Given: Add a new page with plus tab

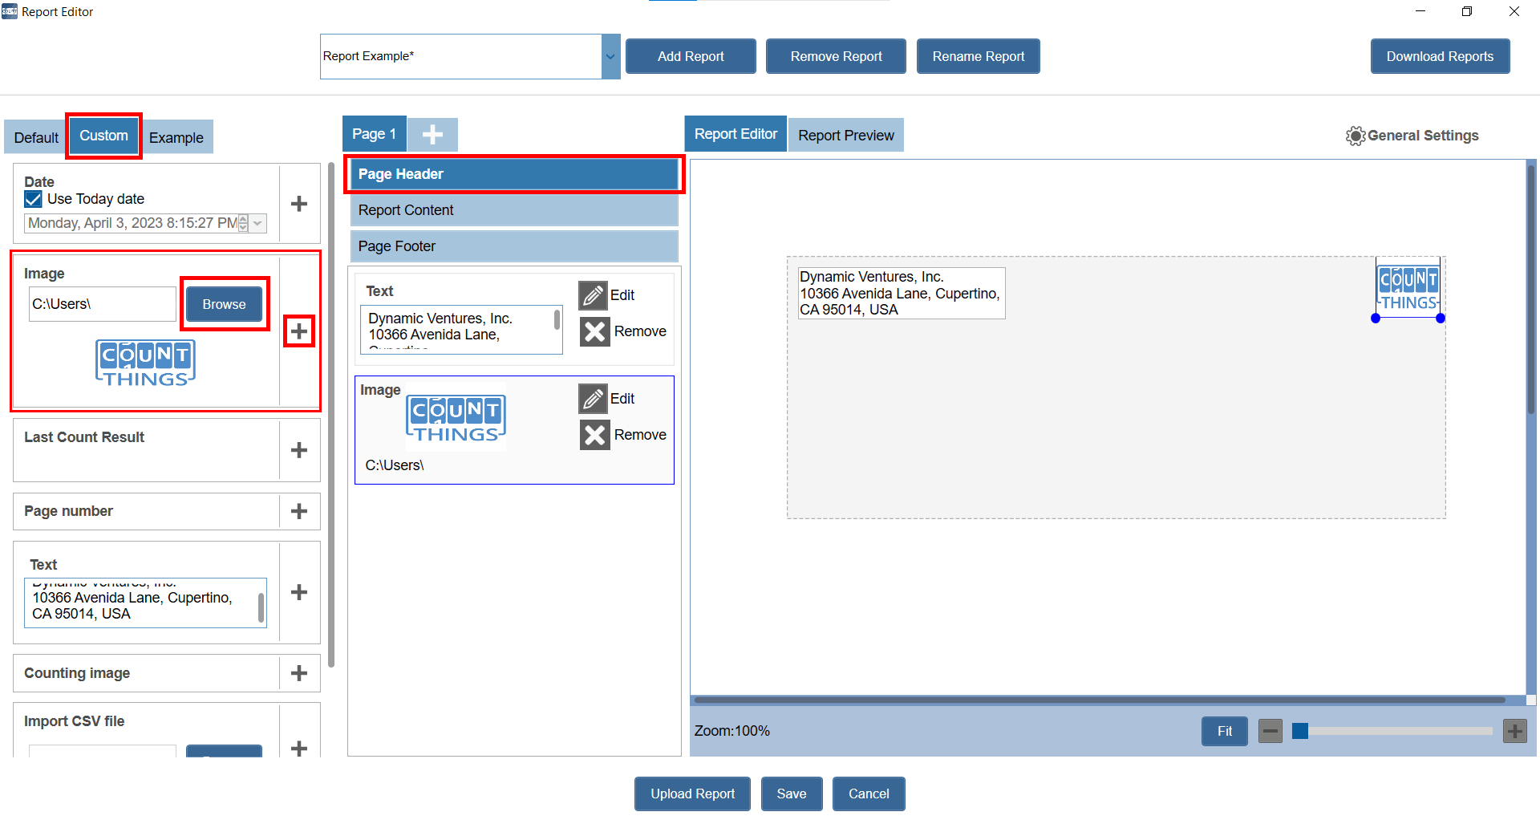Looking at the screenshot, I should [432, 135].
